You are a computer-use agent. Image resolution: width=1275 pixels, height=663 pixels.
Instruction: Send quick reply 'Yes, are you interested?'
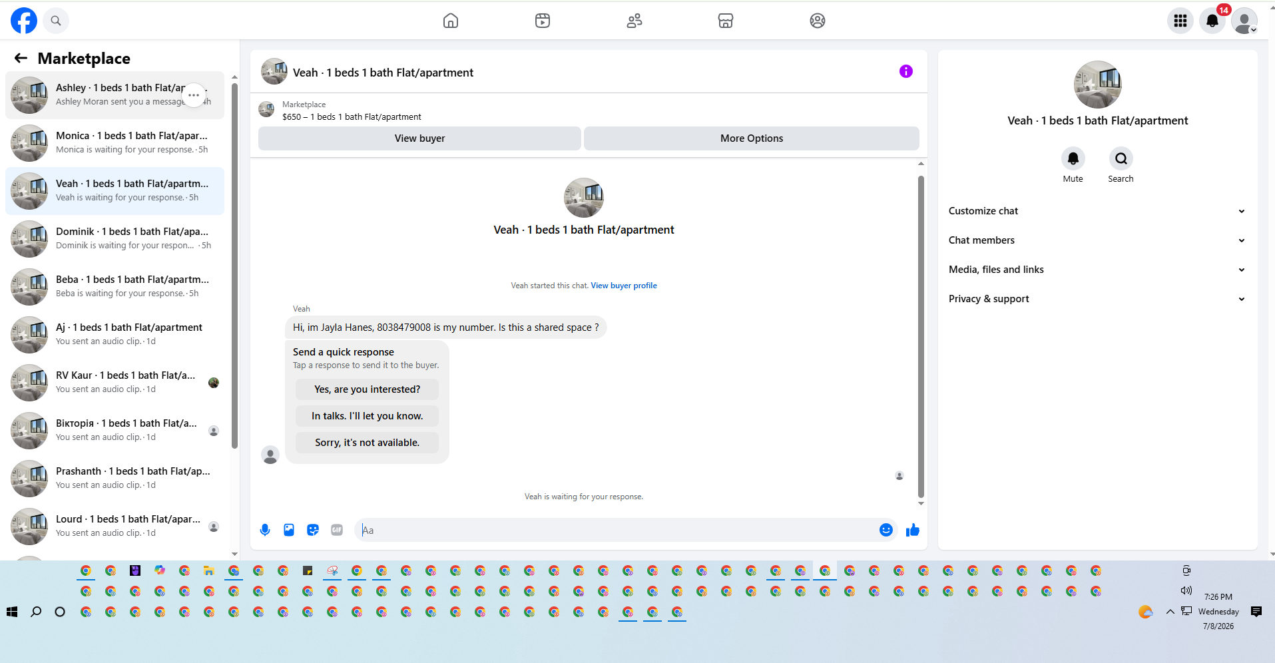click(368, 389)
